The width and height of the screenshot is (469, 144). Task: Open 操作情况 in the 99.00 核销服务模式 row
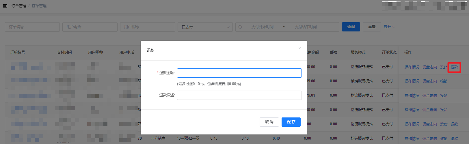point(412,81)
